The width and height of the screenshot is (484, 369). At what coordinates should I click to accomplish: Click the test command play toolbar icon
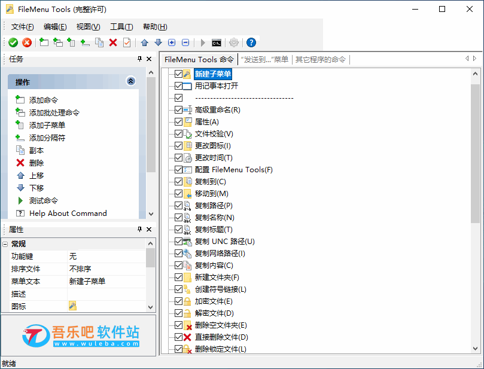coord(203,42)
